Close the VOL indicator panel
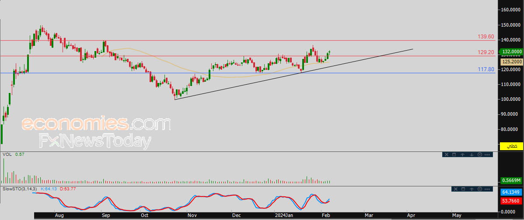The height and width of the screenshot is (220, 524). [x=447, y=155]
